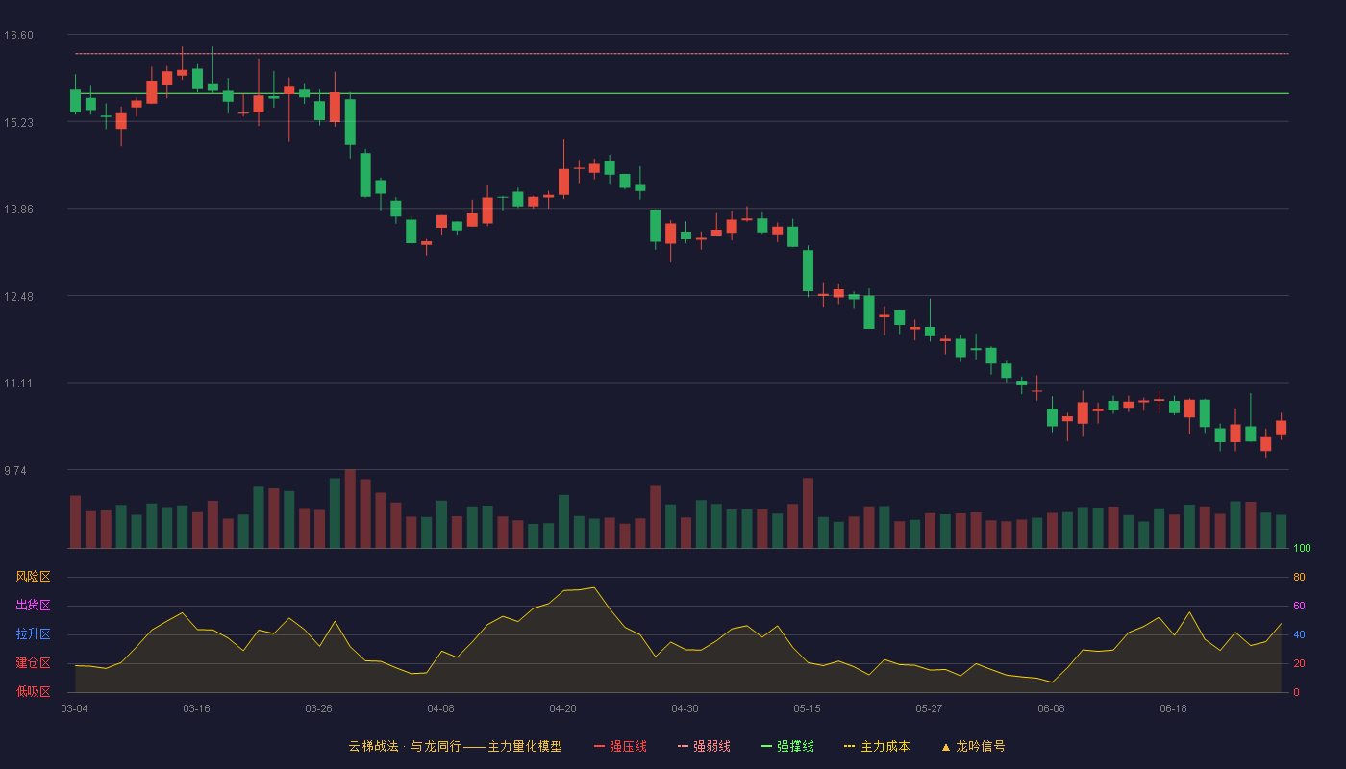Click the 低吸区 zone label
The width and height of the screenshot is (1346, 769).
pos(33,692)
